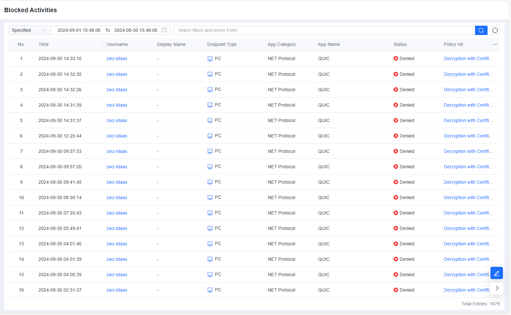Click Denied status text in row 11

(x=407, y=213)
